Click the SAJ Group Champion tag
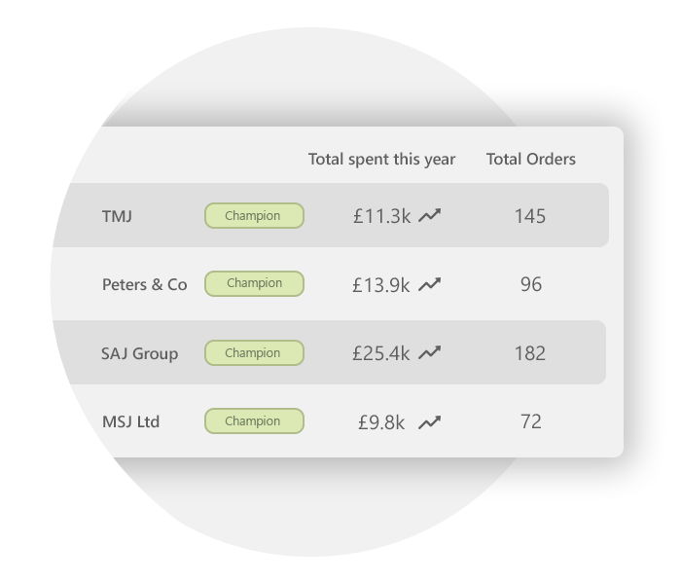This screenshot has height=584, width=681. [254, 352]
